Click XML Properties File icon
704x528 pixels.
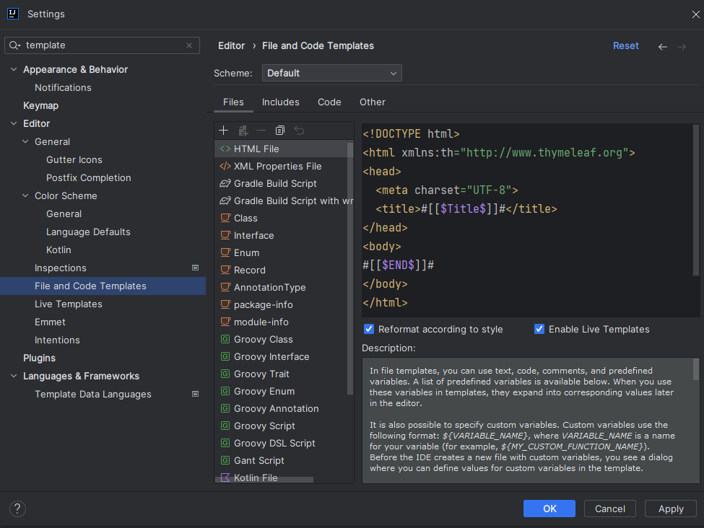coord(225,166)
